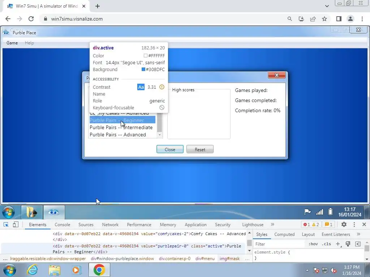370x277 pixels.
Task: Click div#window-purbleplace.window breadcrumb
Action: (122, 259)
